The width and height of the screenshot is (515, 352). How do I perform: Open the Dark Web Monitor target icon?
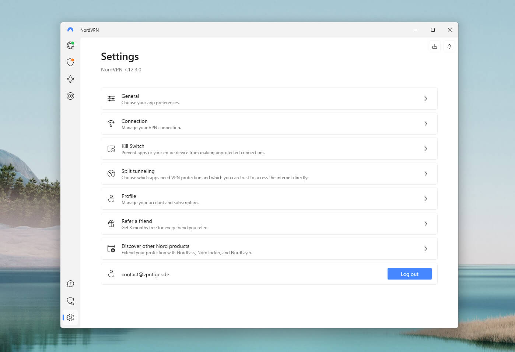[70, 96]
